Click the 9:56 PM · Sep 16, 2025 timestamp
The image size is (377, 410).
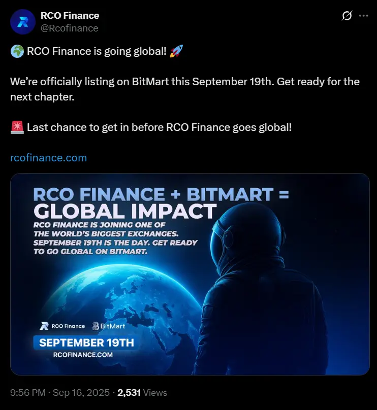(x=60, y=393)
